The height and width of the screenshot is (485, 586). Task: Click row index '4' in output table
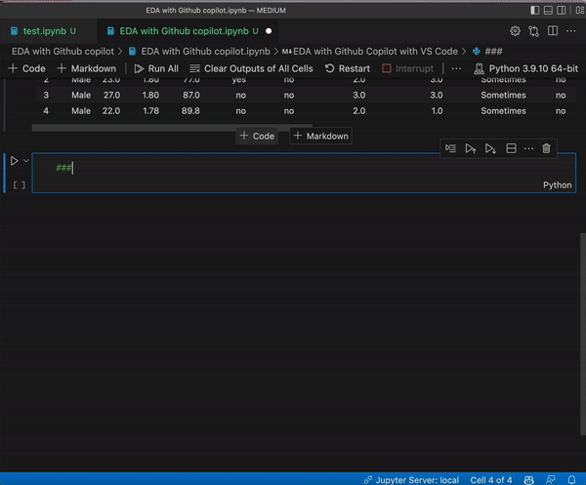46,111
